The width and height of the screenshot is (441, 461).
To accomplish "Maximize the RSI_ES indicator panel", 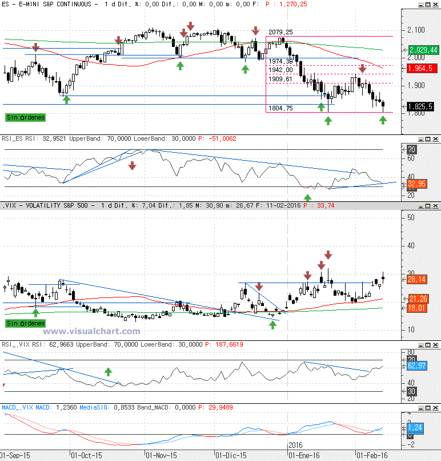I will 428,139.
